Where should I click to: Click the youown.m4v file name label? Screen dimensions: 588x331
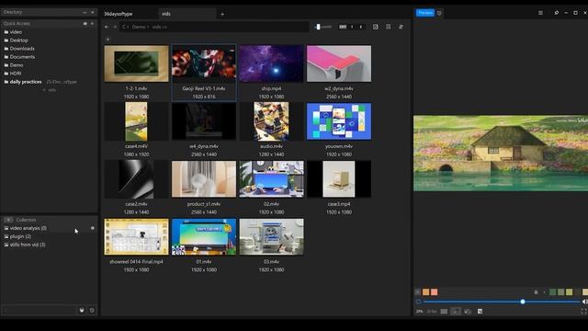(339, 146)
